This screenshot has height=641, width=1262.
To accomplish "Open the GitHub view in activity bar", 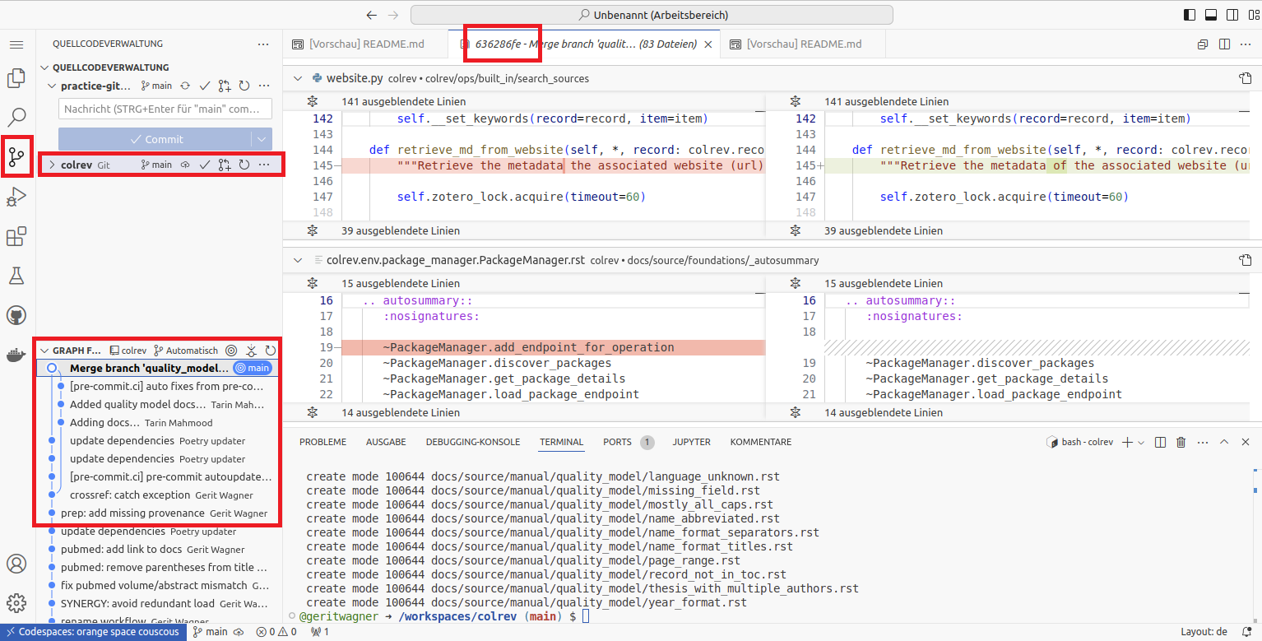I will [16, 315].
